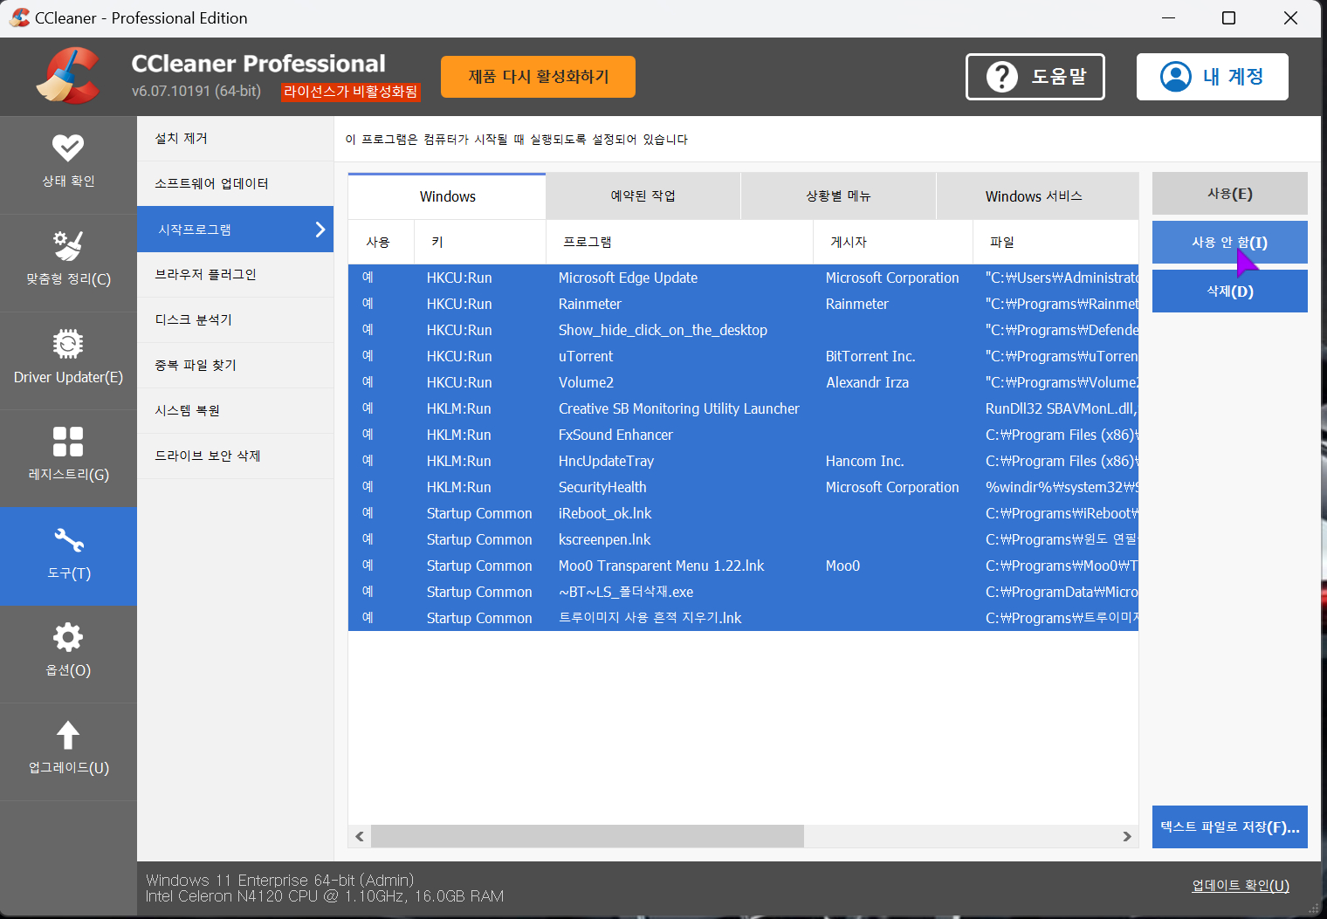Click publisher Moo0 cell

tap(842, 566)
